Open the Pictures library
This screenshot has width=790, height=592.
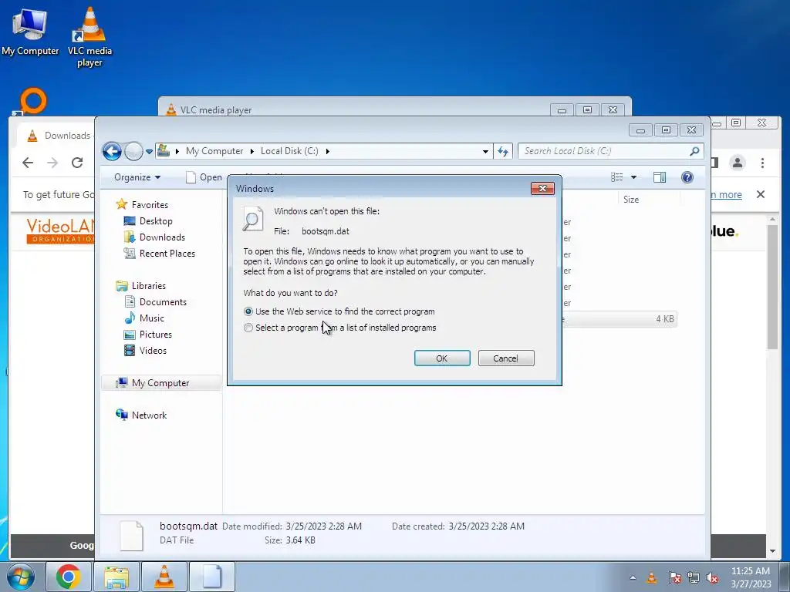click(155, 335)
